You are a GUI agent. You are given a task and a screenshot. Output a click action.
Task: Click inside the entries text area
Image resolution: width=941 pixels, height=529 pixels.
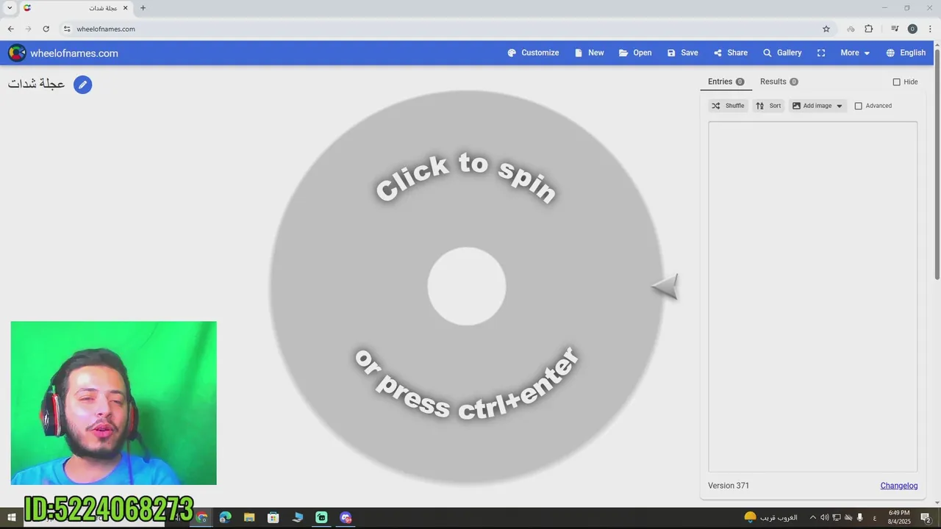812,297
